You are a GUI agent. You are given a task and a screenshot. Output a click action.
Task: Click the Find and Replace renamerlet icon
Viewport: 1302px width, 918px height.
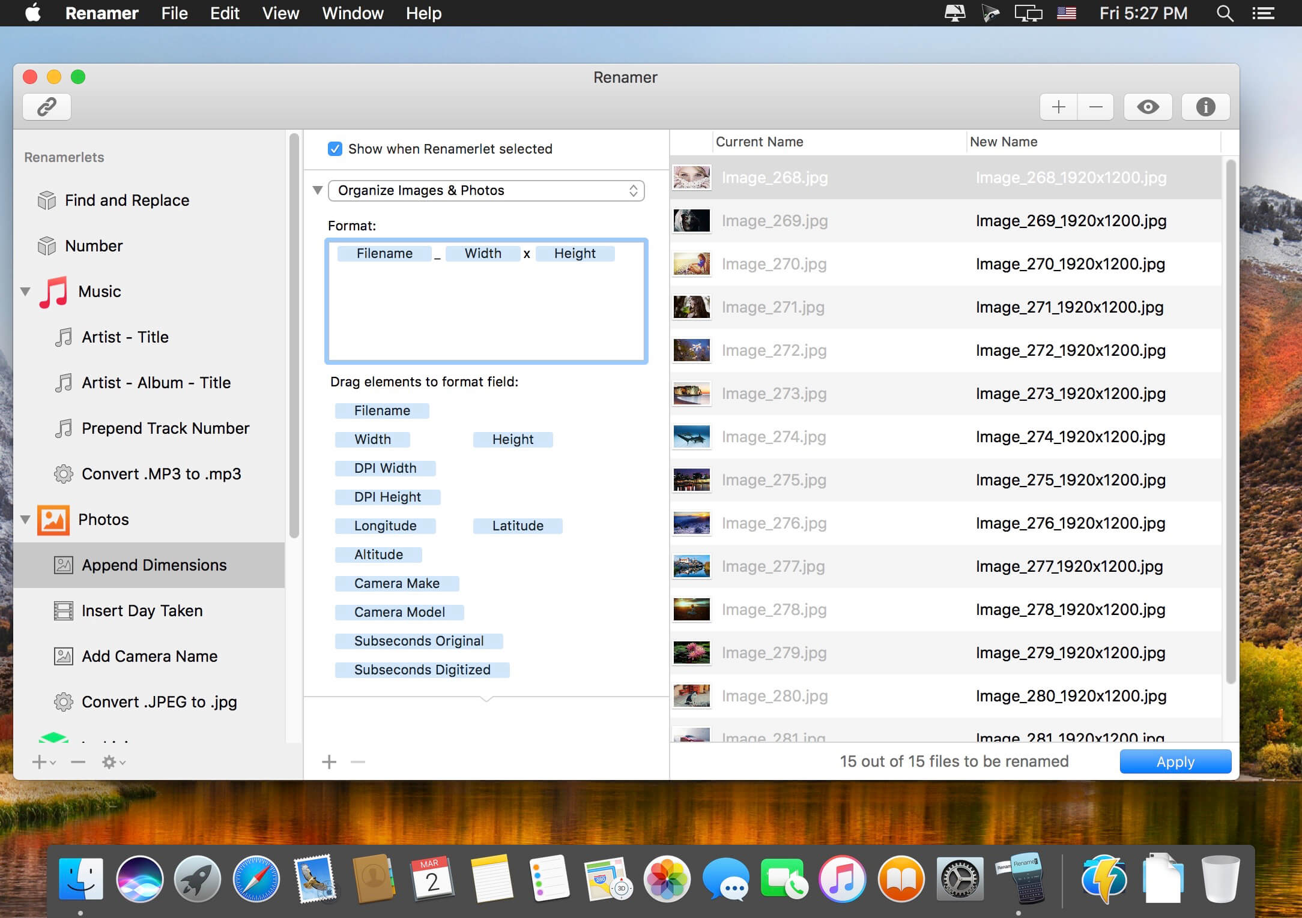(47, 200)
